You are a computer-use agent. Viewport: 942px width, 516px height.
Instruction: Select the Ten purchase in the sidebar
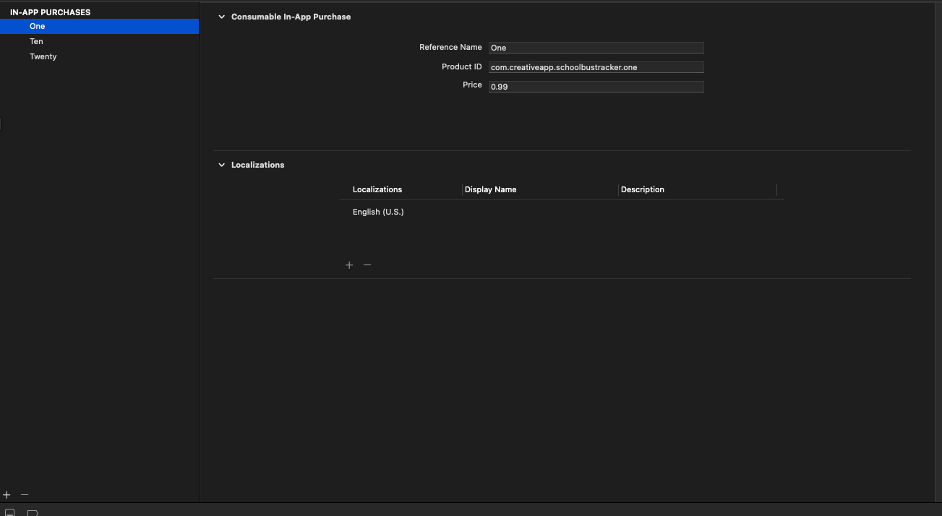[x=36, y=41]
